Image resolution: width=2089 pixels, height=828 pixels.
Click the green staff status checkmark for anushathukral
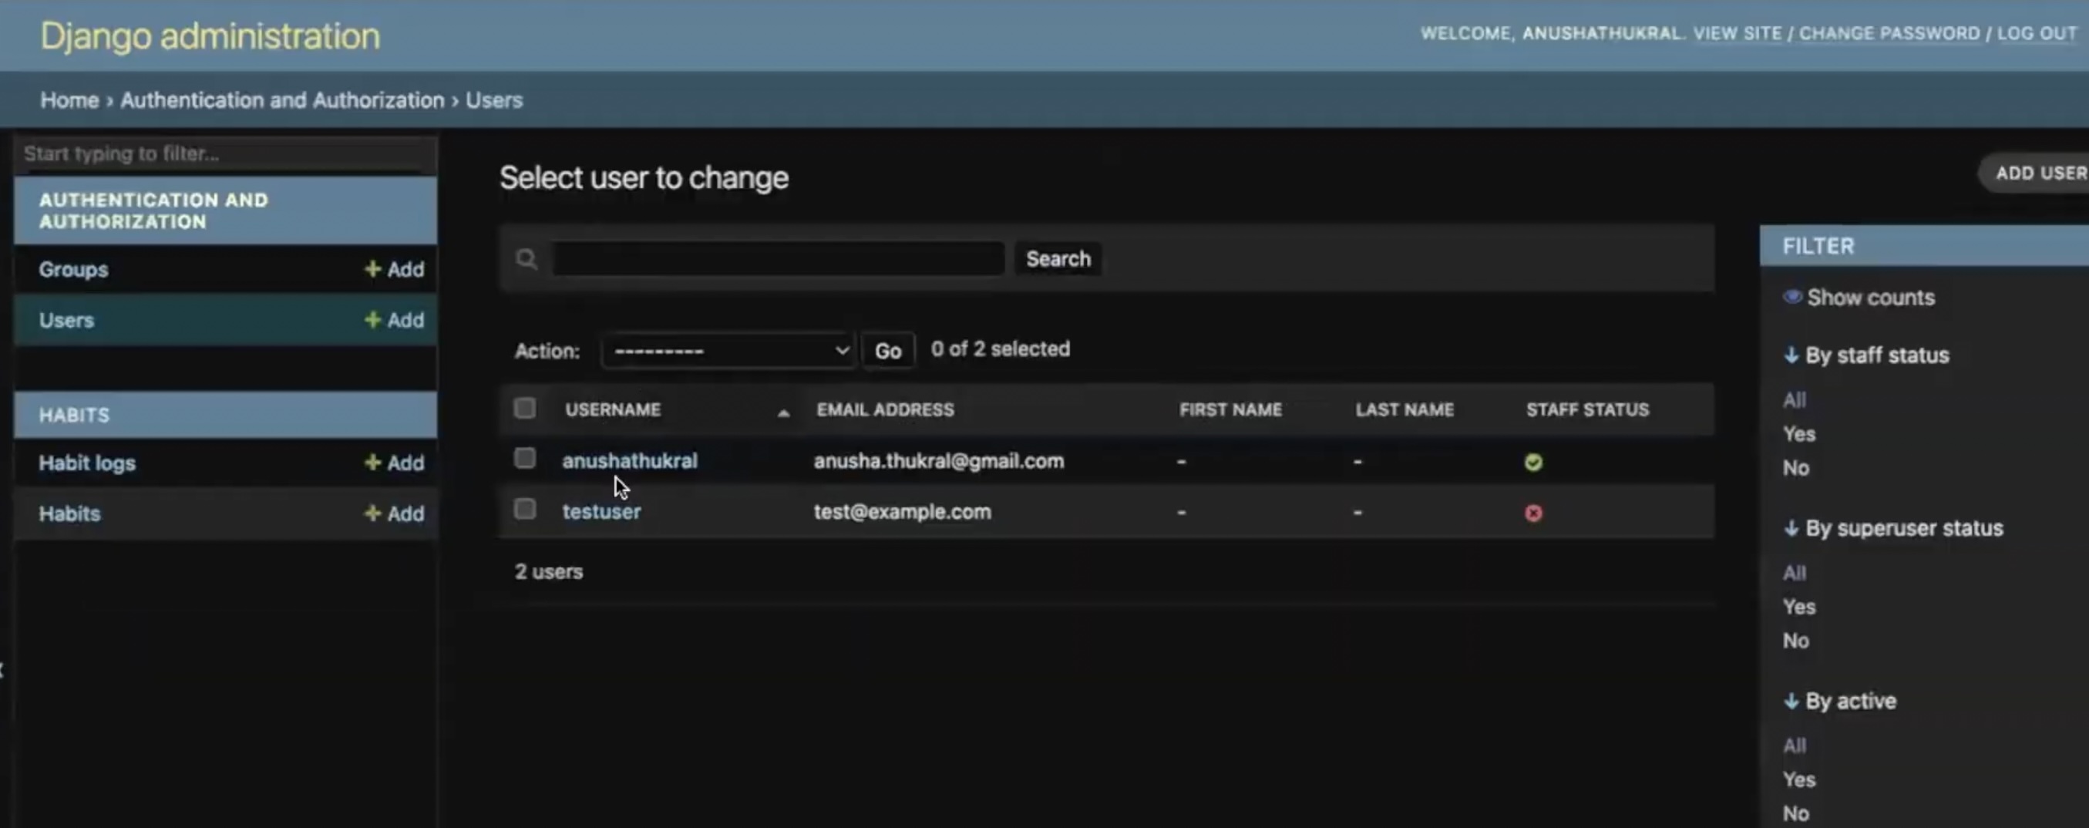[1532, 463]
